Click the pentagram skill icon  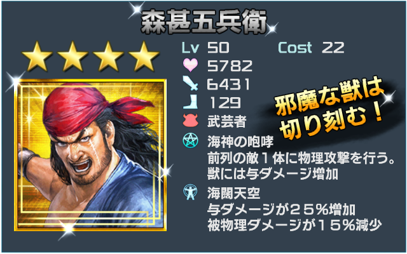click(190, 141)
